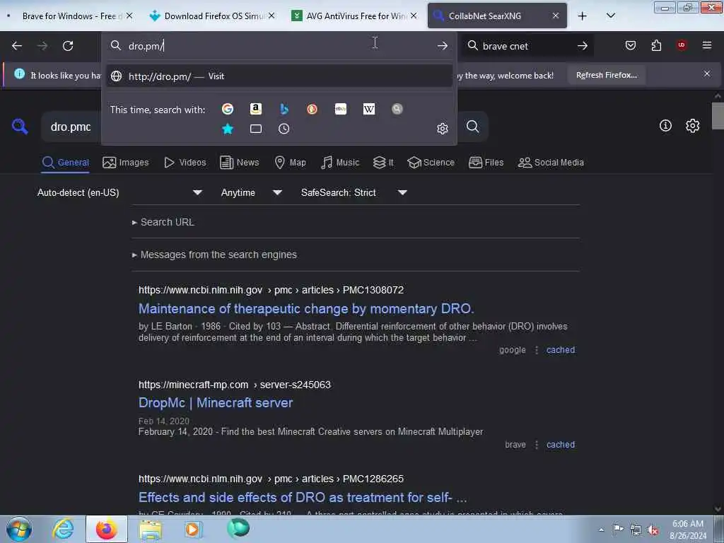Select the Social Media search category
Viewport: 724px width, 543px height.
(x=551, y=163)
